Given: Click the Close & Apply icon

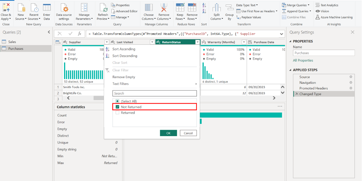Looking at the screenshot, I should (x=6, y=8).
